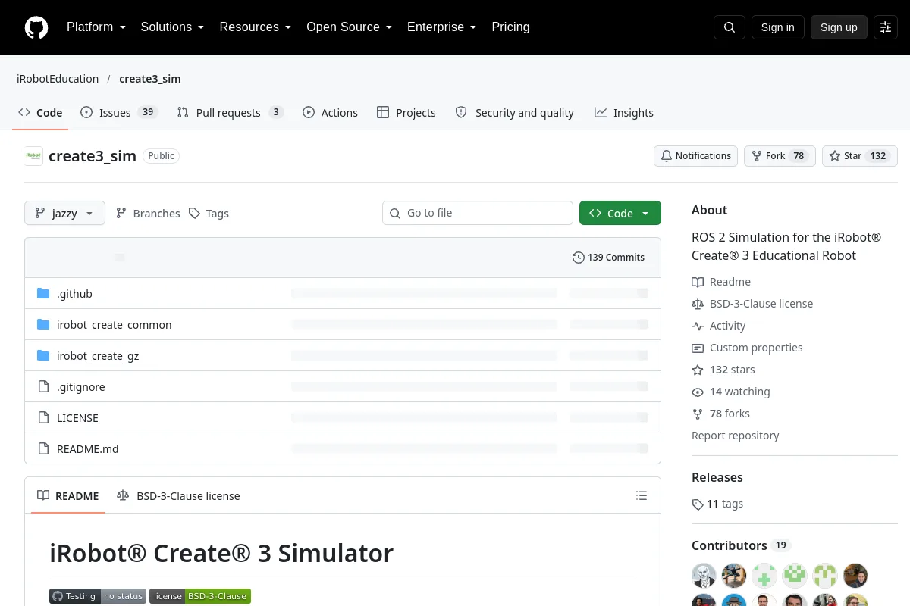Screen dimensions: 910x606
Task: Switch to the Issues tab
Action: click(118, 113)
